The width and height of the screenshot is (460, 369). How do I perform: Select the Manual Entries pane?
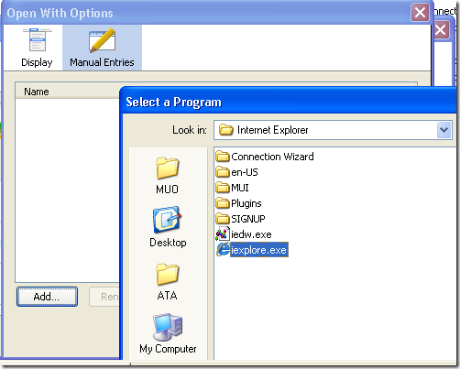click(102, 48)
